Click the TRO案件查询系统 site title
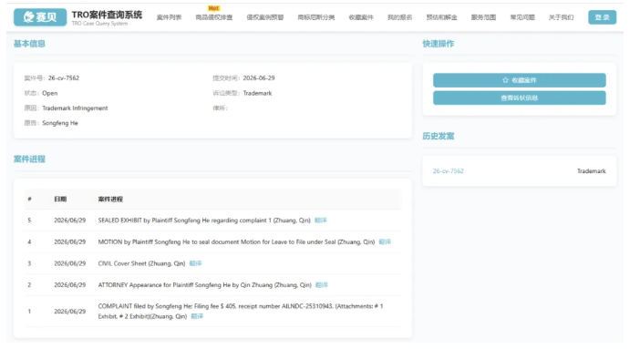Viewport: 640px width, 349px height. click(107, 15)
